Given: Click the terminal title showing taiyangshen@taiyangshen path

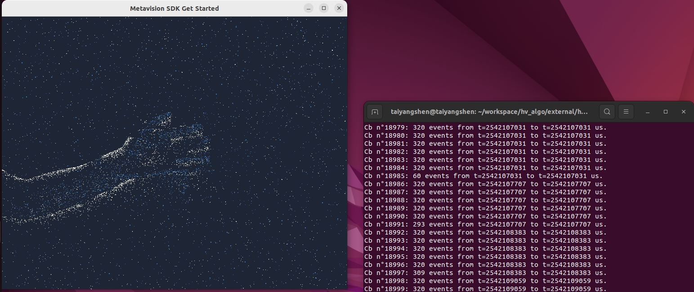Looking at the screenshot, I should point(489,112).
